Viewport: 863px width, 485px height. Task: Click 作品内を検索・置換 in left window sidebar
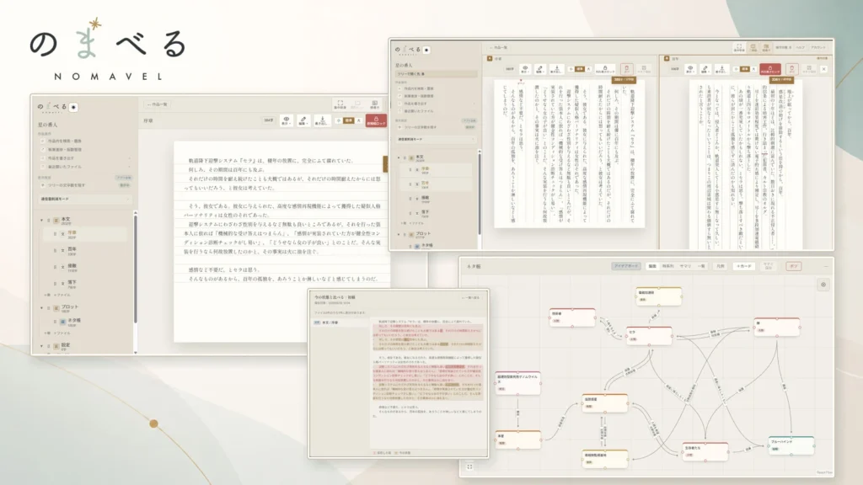coord(61,141)
